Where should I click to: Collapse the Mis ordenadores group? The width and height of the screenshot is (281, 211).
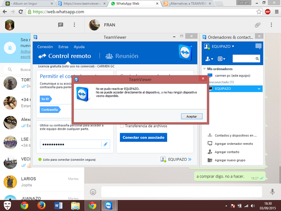(205, 69)
